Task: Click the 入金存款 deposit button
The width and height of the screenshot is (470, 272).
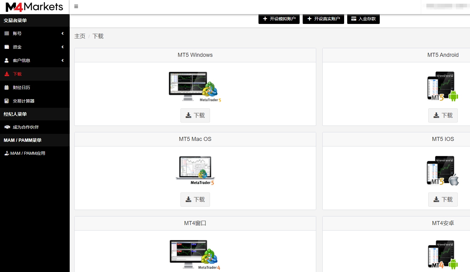Action: [x=363, y=19]
